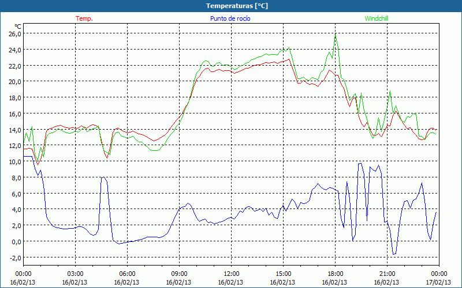The image size is (462, 288).
Task: Click the 8,0 y-axis value
Action: tap(16, 178)
